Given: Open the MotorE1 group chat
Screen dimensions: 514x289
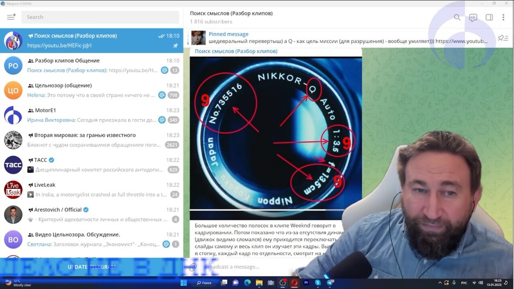Looking at the screenshot, I should coord(92,115).
